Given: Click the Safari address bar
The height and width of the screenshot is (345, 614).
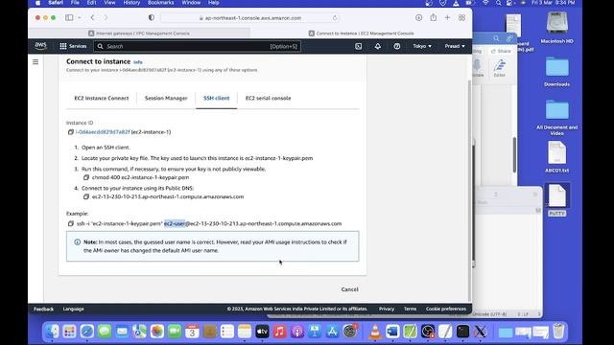Looking at the screenshot, I should pos(250,18).
